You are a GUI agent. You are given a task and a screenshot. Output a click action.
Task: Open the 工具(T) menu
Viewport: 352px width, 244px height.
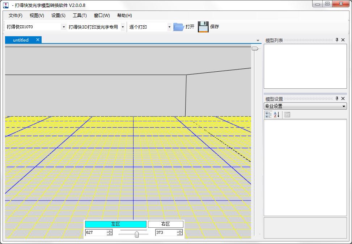pos(80,16)
